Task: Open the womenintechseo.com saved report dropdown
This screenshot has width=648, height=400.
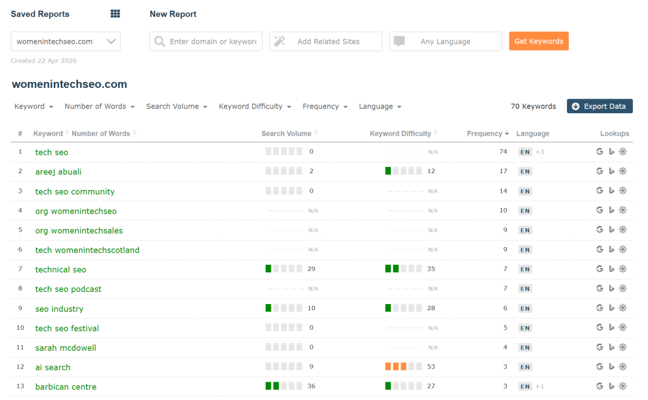Action: pyautogui.click(x=66, y=41)
